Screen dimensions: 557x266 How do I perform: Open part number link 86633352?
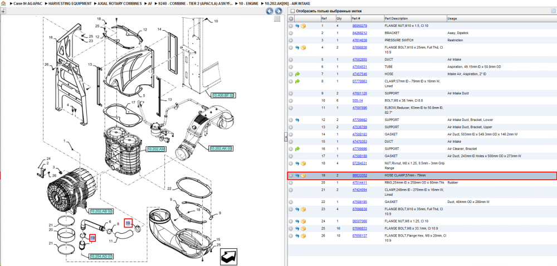(359, 176)
